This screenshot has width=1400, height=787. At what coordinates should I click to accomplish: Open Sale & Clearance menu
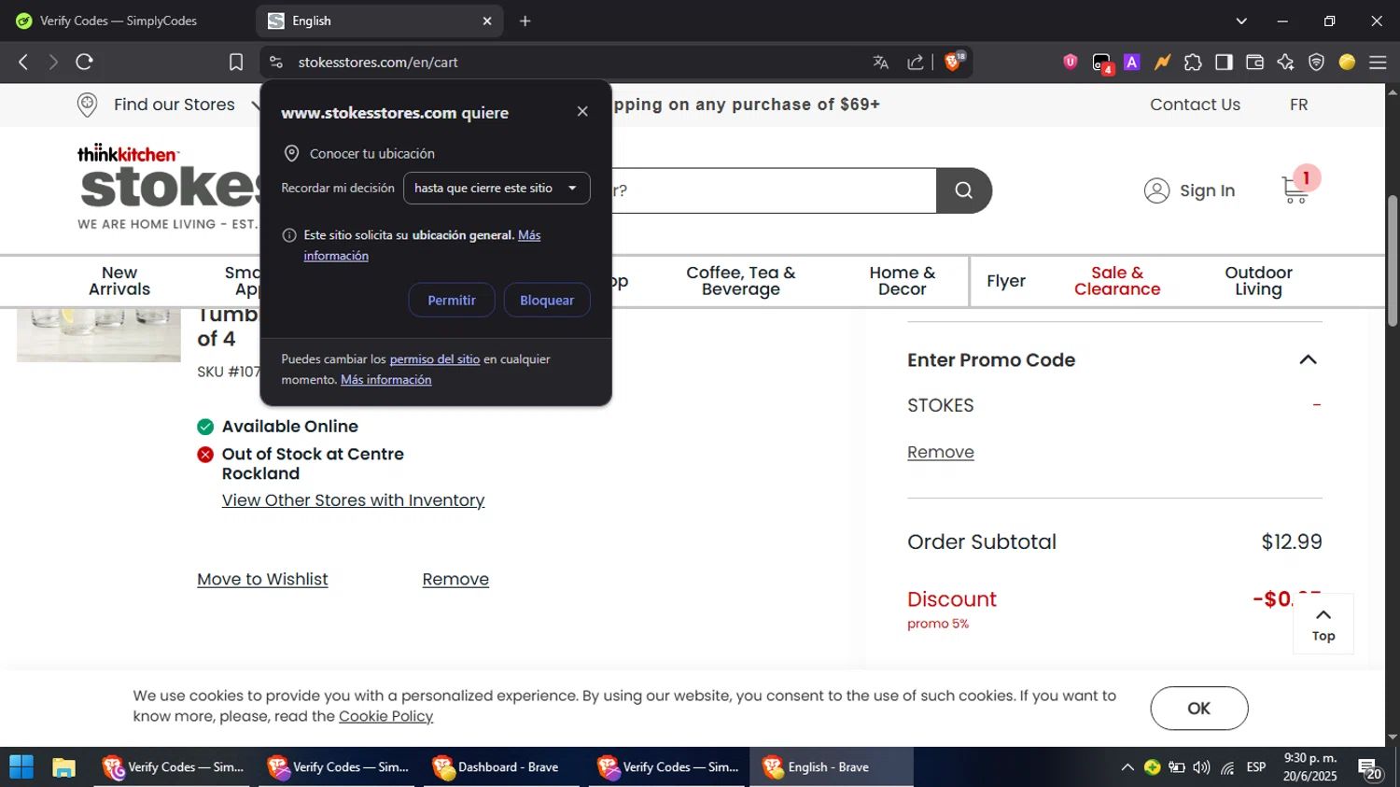coord(1117,281)
